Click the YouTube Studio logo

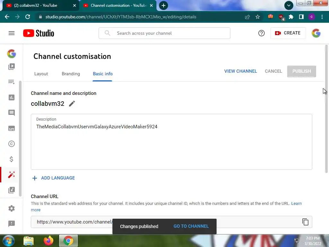pos(39,33)
